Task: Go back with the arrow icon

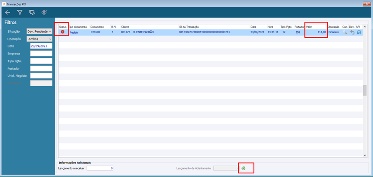Action: coord(8,13)
